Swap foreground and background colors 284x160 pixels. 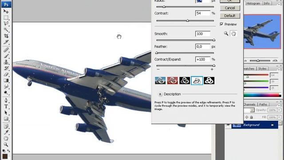(x=8, y=151)
